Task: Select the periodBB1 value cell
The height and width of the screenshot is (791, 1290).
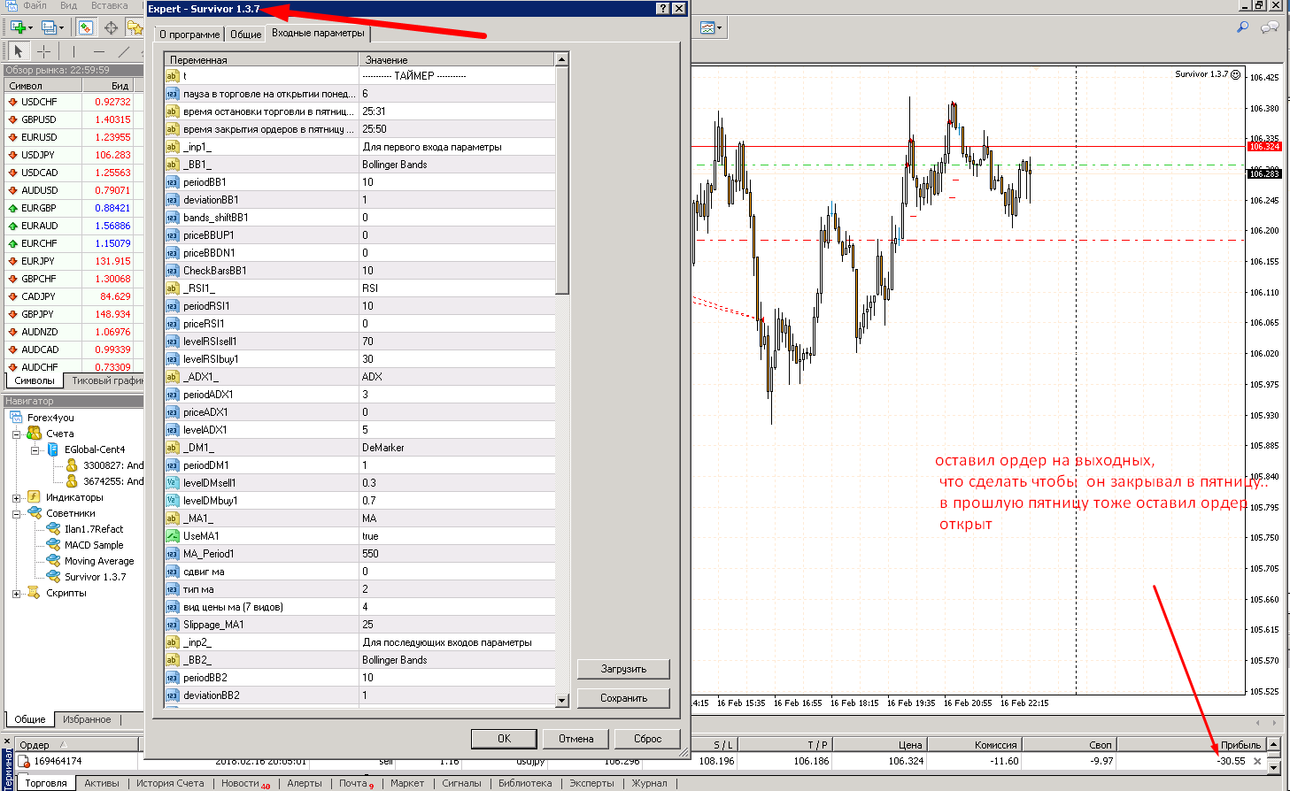Action: click(x=457, y=182)
